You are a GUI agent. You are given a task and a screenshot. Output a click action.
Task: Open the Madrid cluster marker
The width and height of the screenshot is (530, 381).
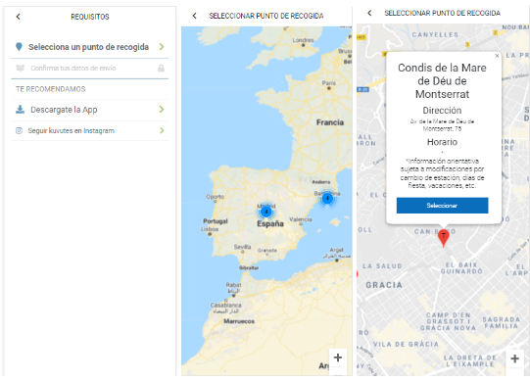[266, 212]
